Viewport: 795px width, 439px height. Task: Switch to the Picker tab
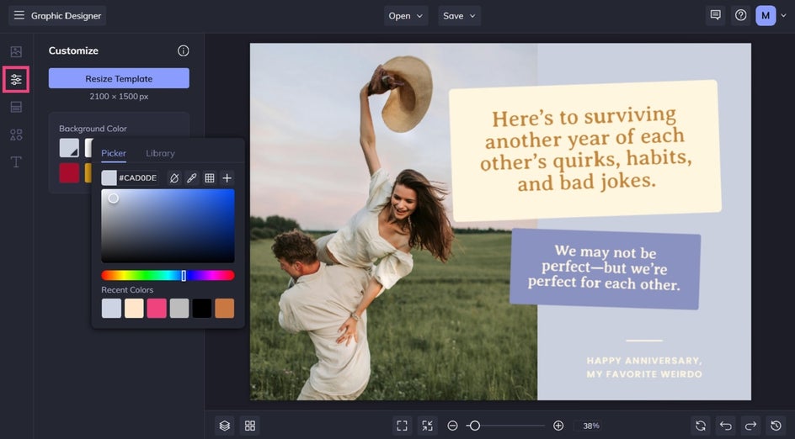[x=114, y=153]
